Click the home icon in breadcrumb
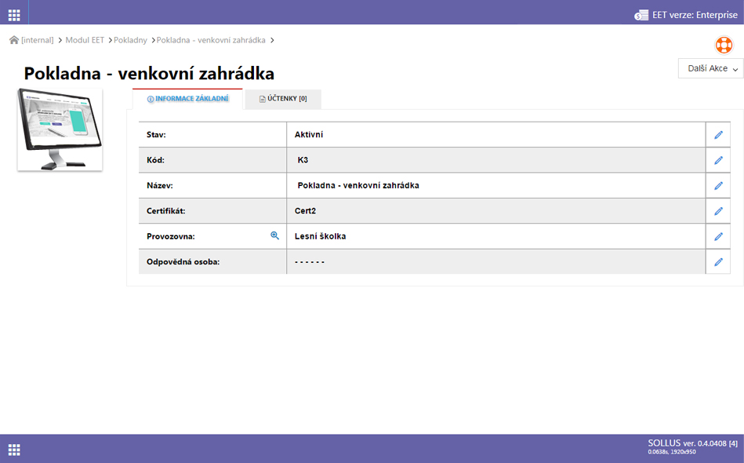744x463 pixels. (x=13, y=40)
